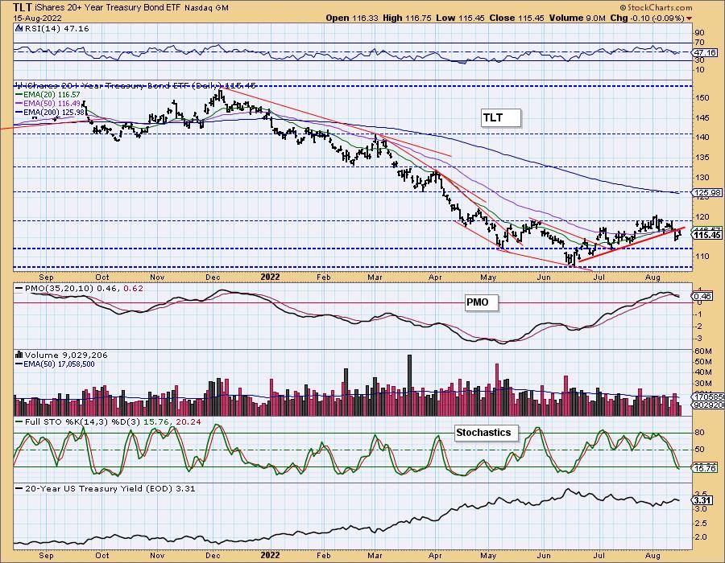Select the iShares 20+ Year Treasury Bond ETF title

[x=107, y=8]
